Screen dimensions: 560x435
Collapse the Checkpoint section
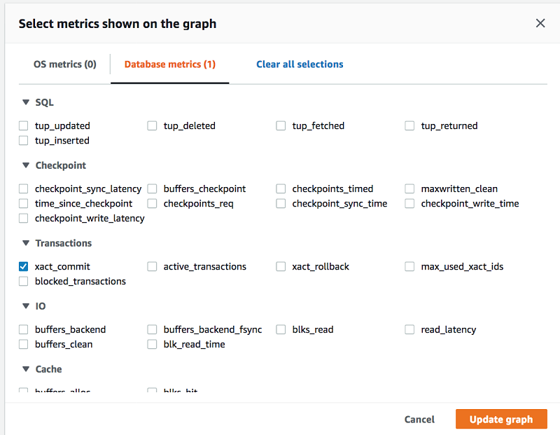click(x=26, y=165)
